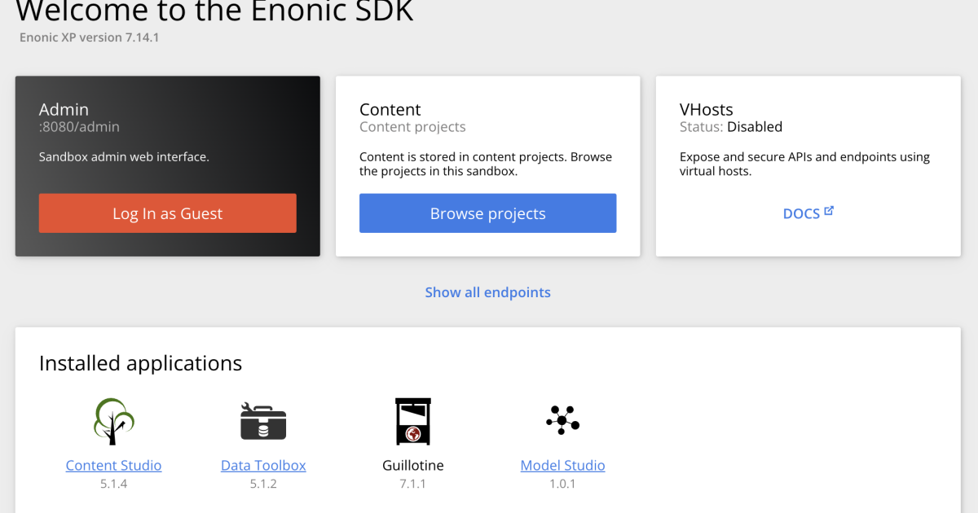Open the VHosts DOCS link
978x513 pixels.
point(803,213)
